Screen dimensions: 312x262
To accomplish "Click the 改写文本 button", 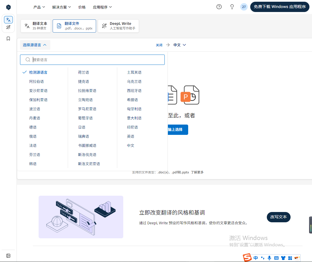I will (279, 217).
